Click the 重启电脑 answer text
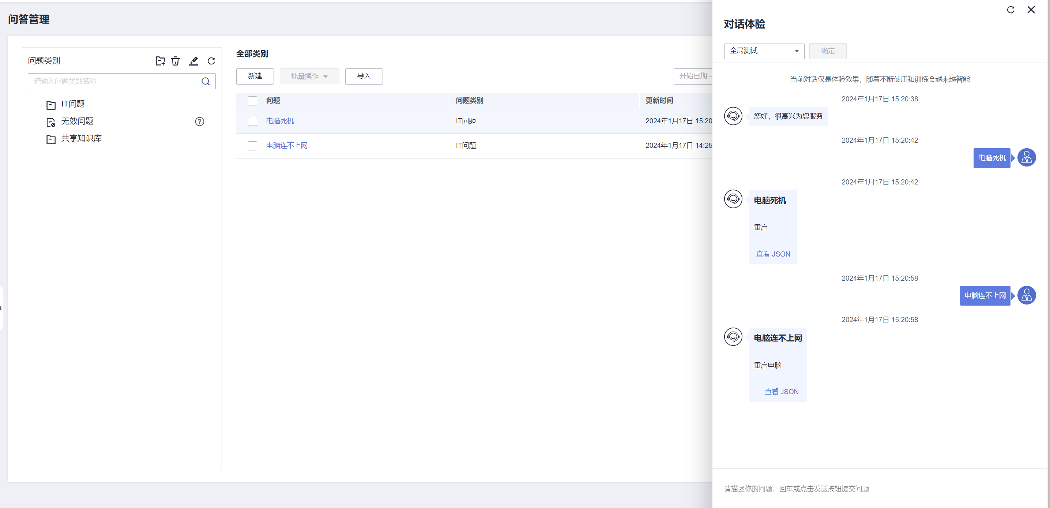1050x508 pixels. (x=768, y=365)
